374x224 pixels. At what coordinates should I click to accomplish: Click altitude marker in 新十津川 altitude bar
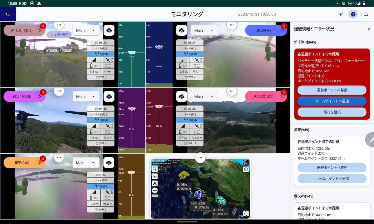[x=132, y=52]
